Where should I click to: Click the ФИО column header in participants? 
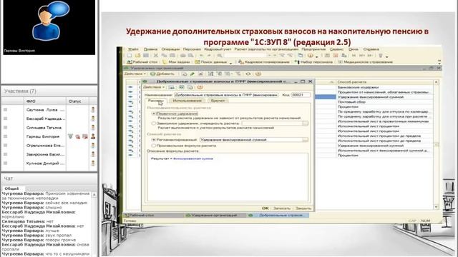[x=44, y=101]
